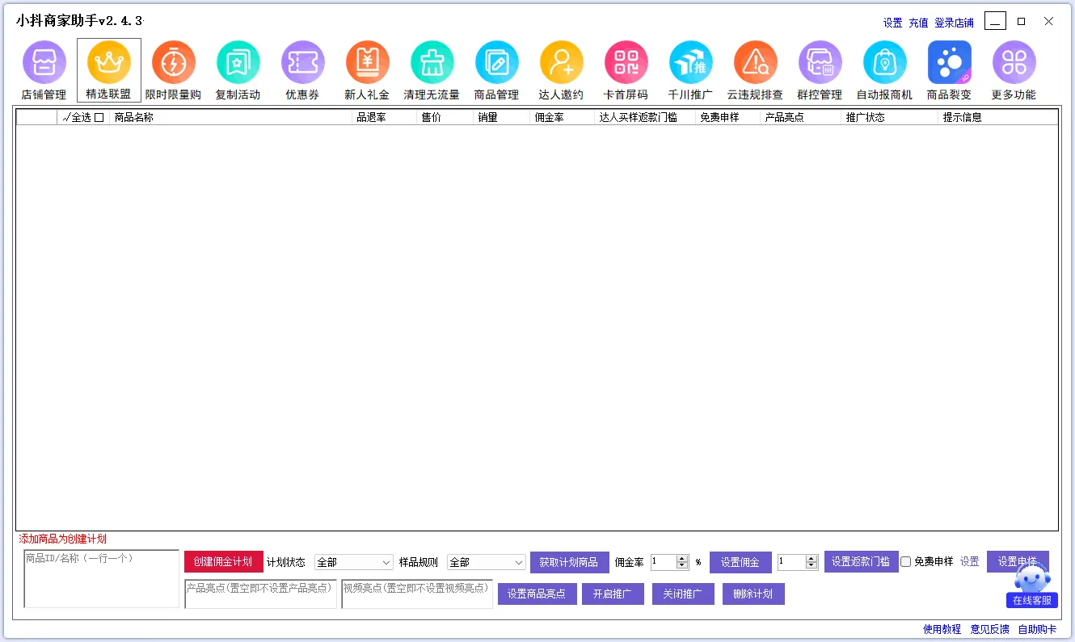Increase the 佣金率 spinner value
The width and height of the screenshot is (1075, 642).
click(x=682, y=559)
